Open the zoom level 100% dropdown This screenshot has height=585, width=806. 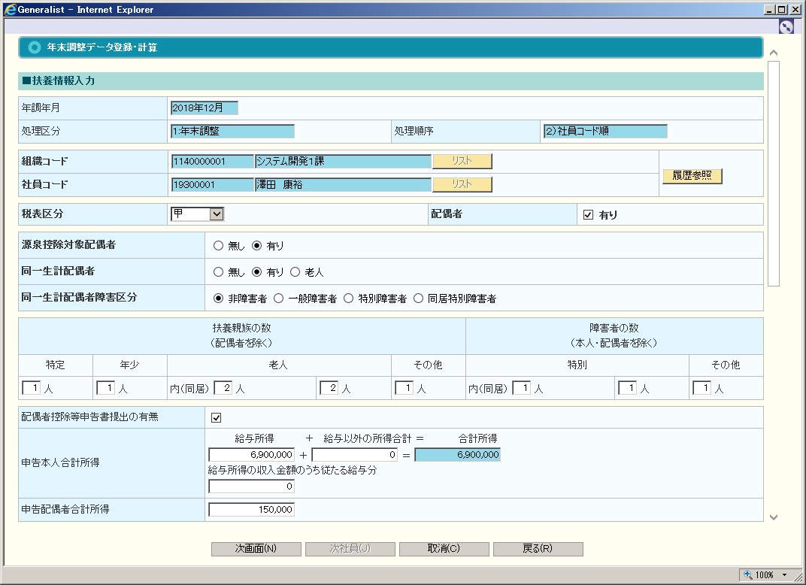pos(785,575)
